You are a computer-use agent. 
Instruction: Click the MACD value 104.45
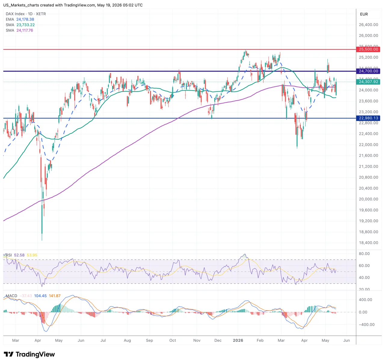[x=40, y=296]
